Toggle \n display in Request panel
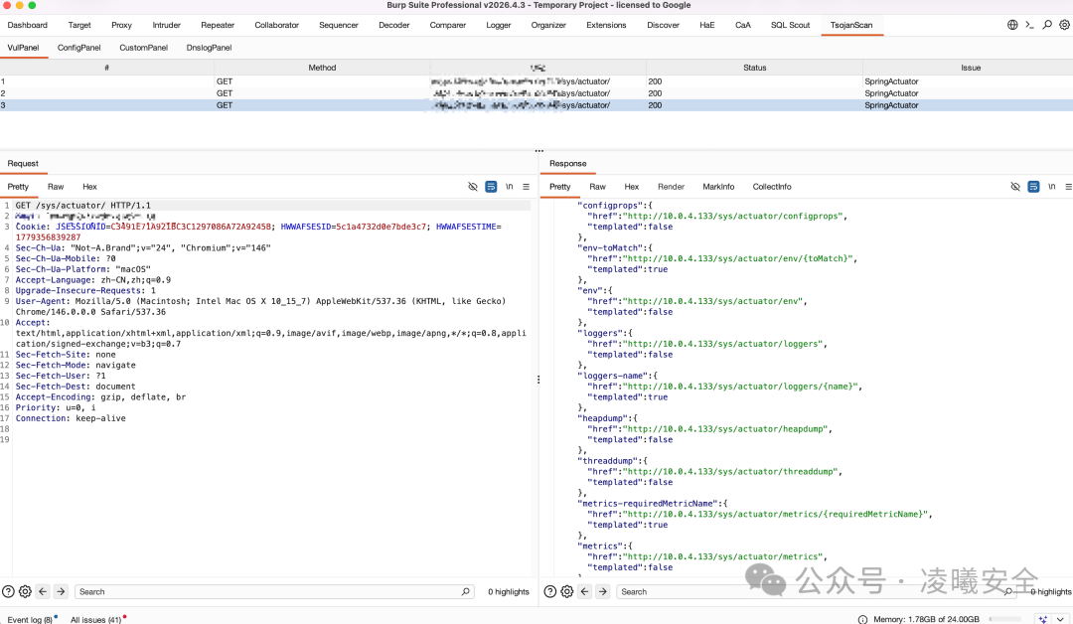 point(509,187)
